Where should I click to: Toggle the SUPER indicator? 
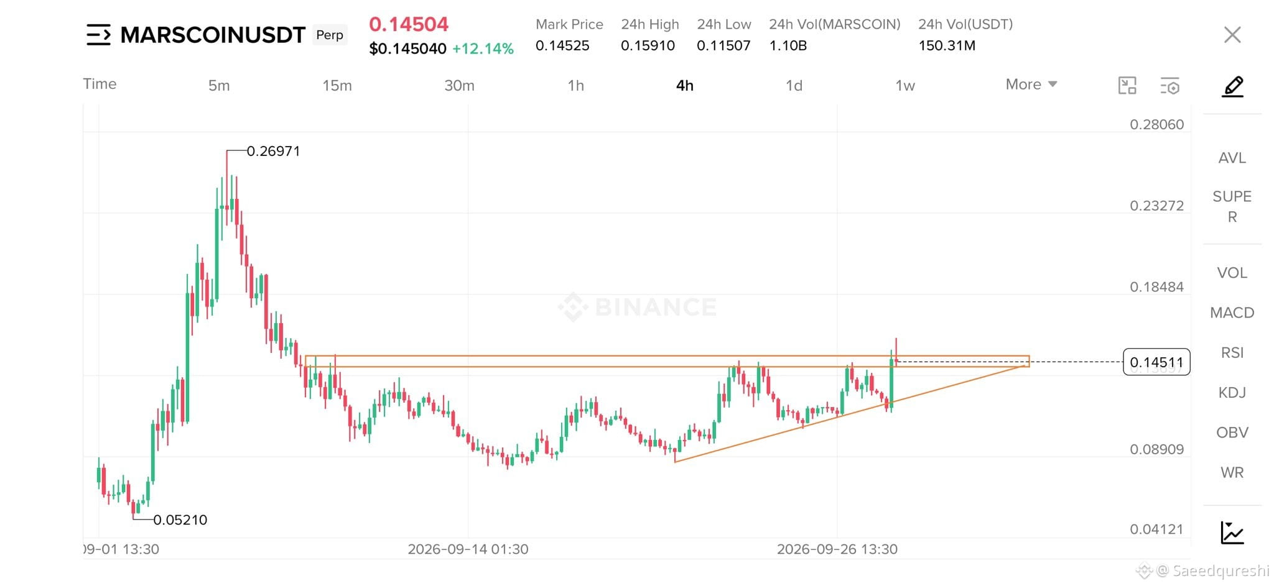1232,206
